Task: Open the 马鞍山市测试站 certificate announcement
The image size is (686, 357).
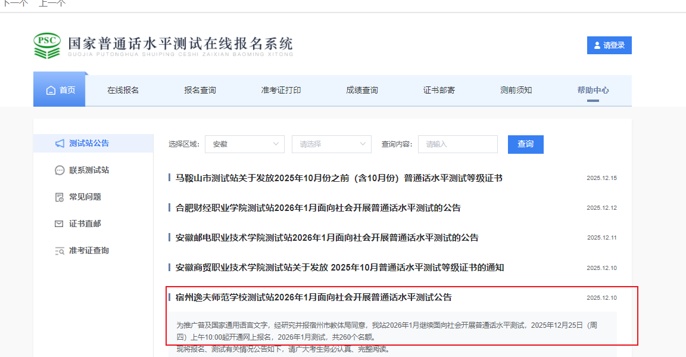Action: (339, 178)
